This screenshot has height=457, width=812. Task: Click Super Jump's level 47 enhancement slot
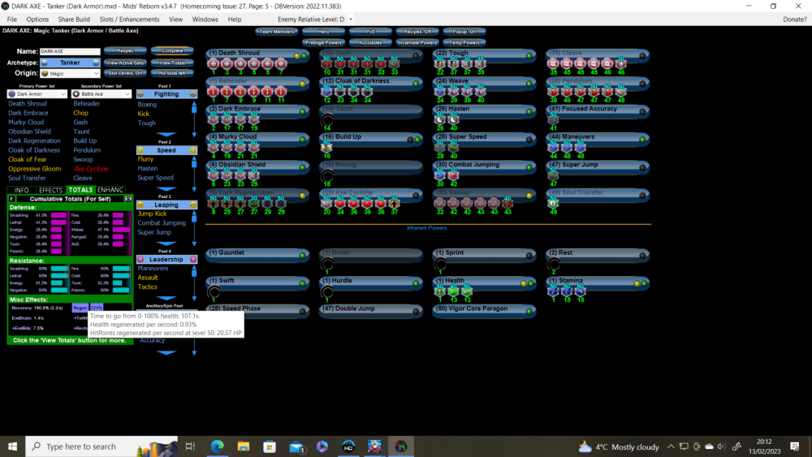tap(553, 175)
